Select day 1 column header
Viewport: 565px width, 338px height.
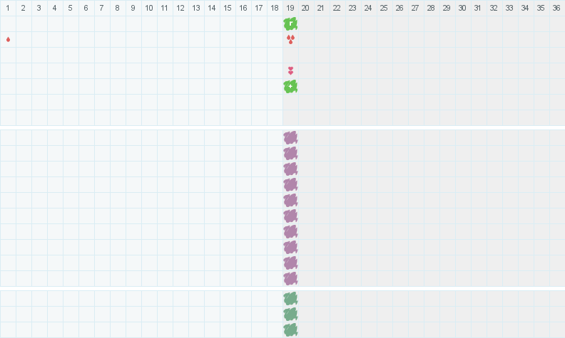tap(8, 8)
